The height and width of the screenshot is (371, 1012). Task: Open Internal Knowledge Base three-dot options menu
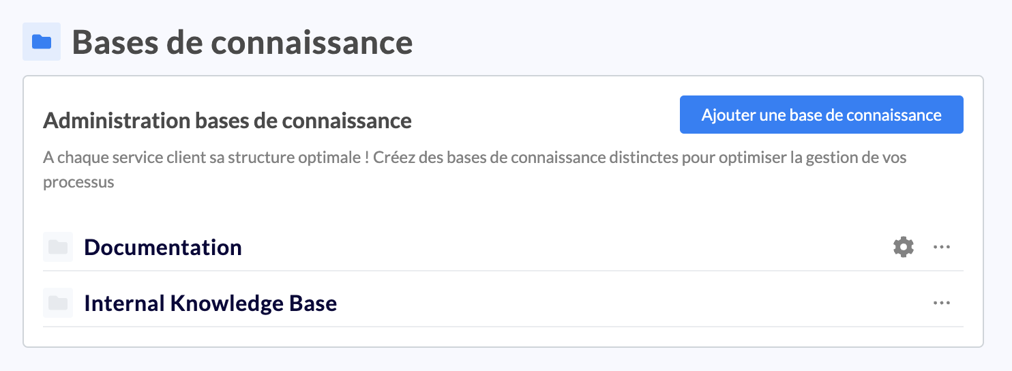[x=942, y=303]
